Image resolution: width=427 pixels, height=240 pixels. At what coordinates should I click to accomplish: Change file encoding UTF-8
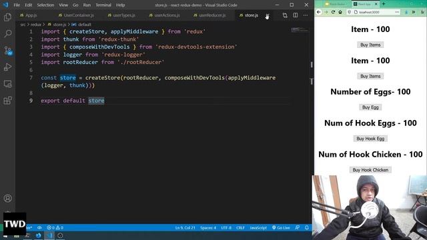pyautogui.click(x=226, y=227)
